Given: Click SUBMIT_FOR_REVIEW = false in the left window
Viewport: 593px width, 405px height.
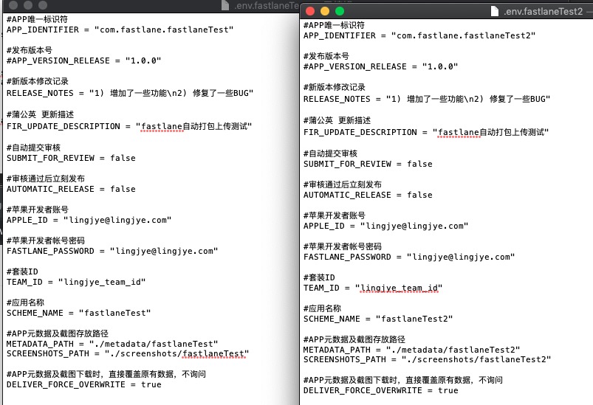Looking at the screenshot, I should click(71, 159).
